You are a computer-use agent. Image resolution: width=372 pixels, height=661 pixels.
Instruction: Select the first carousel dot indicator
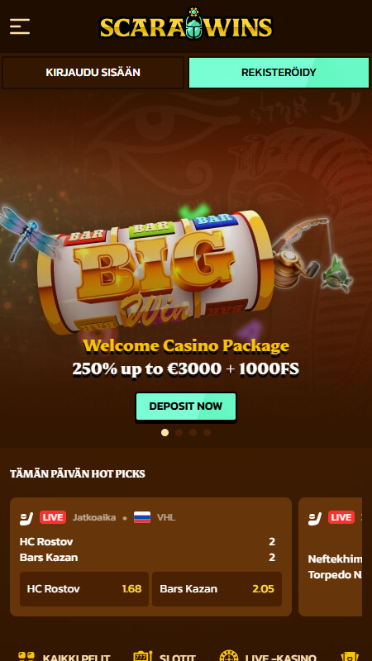coord(165,432)
